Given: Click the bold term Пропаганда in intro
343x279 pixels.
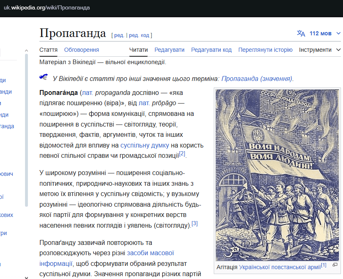Looking at the screenshot, I should (59, 92).
